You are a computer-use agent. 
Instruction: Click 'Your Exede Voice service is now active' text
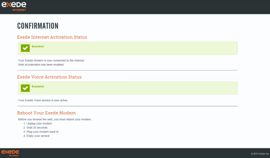tap(43, 100)
